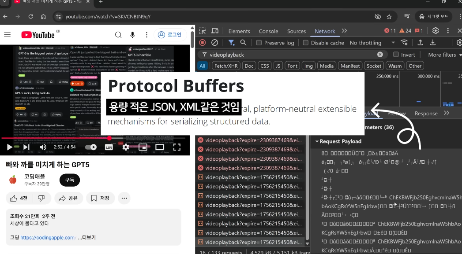The image size is (462, 254).
Task: Toggle the autoplay switch in the player
Action: pyautogui.click(x=91, y=147)
